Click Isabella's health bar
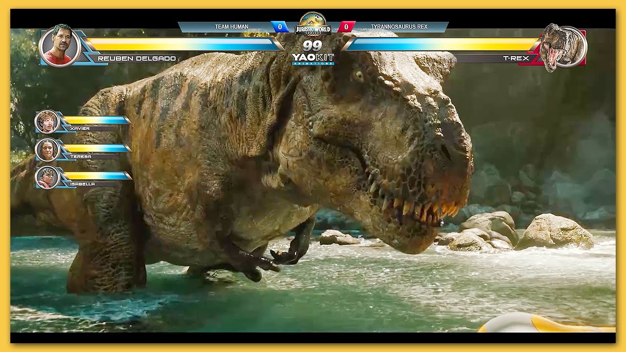 [96, 176]
